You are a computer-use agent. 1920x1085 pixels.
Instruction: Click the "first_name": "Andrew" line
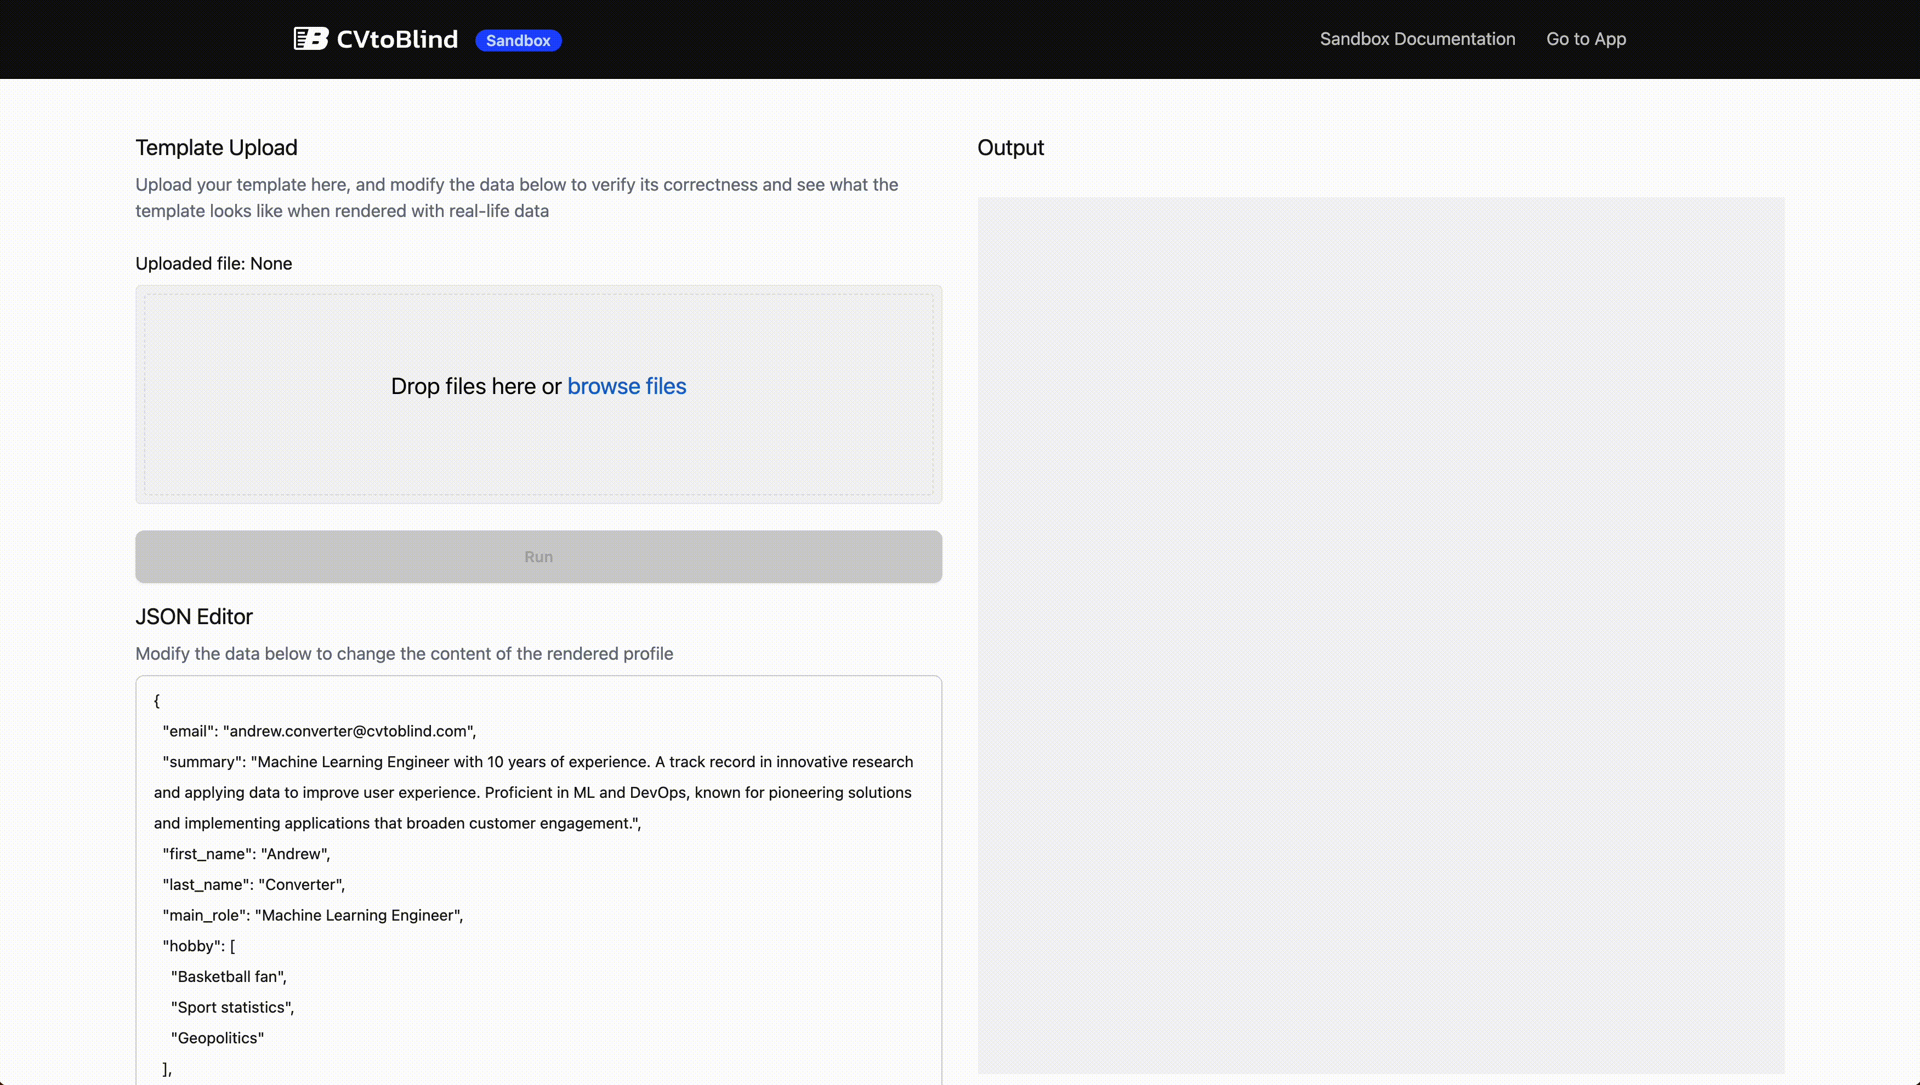tap(247, 854)
